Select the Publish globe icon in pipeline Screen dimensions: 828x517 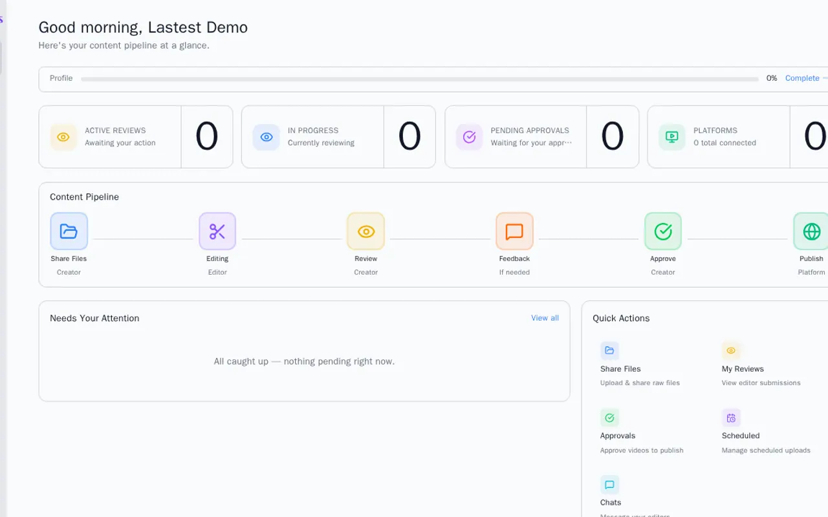(x=812, y=231)
